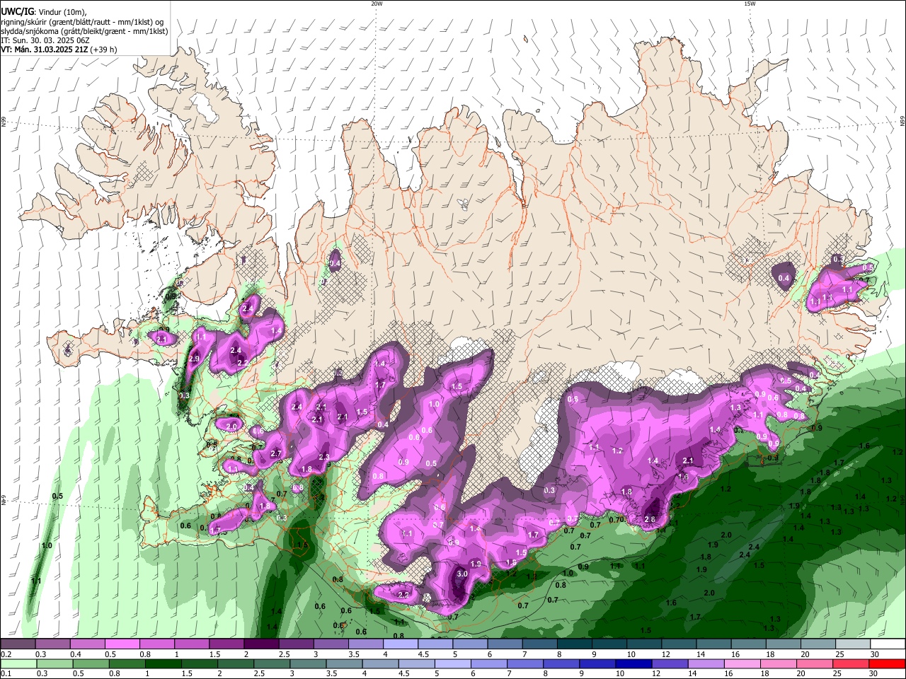Click the gray-green 3 rain legend swatch

coord(307,664)
